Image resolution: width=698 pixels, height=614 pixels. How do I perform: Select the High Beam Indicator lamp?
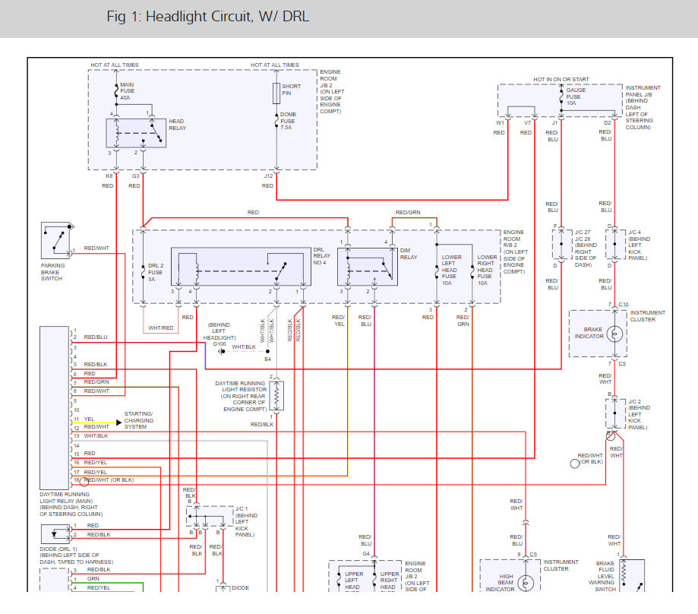526,583
